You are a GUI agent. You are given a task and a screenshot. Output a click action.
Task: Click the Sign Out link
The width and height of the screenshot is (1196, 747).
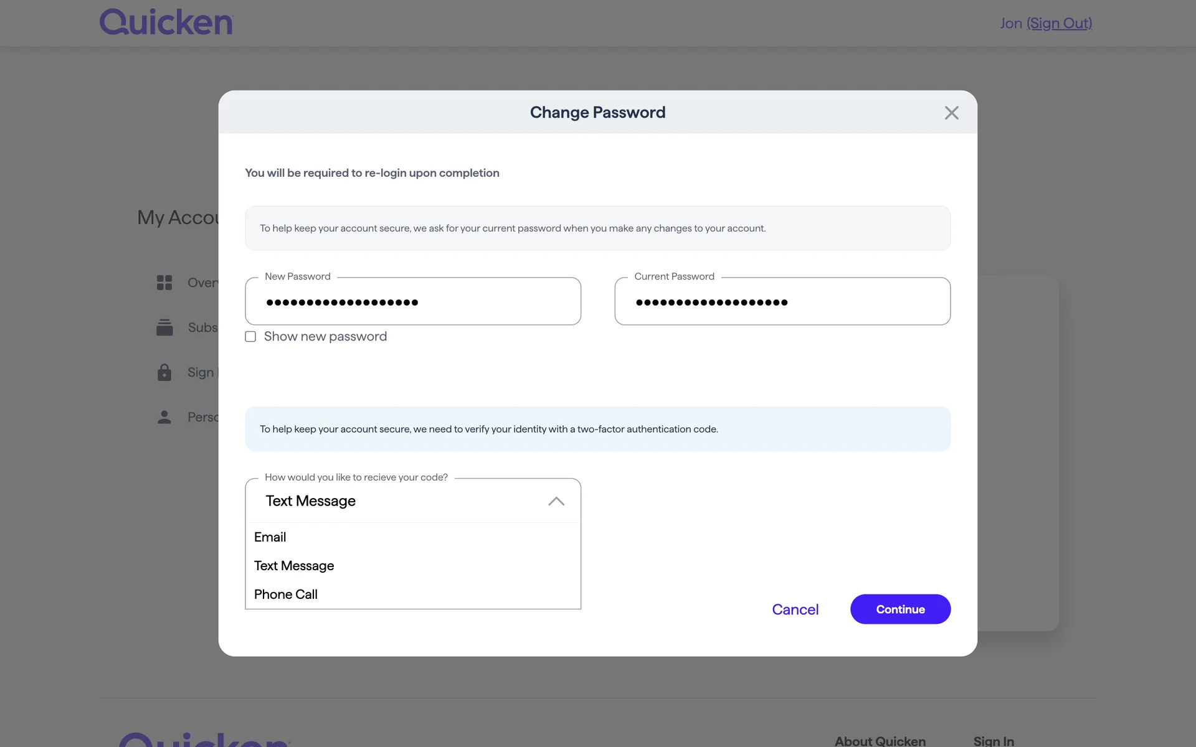pos(1059,24)
